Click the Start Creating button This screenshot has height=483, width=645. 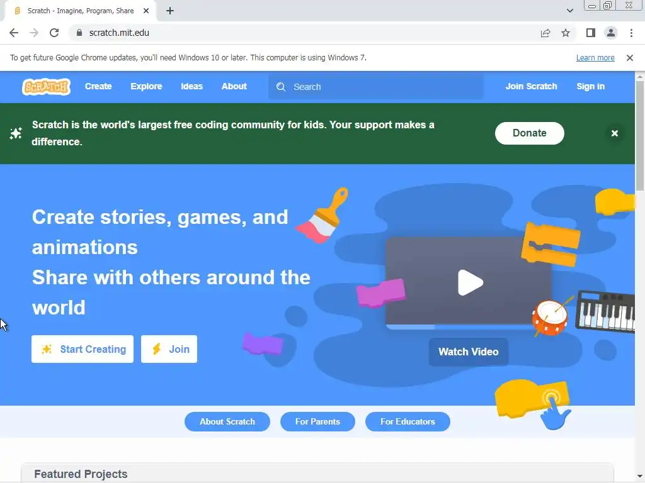click(83, 349)
